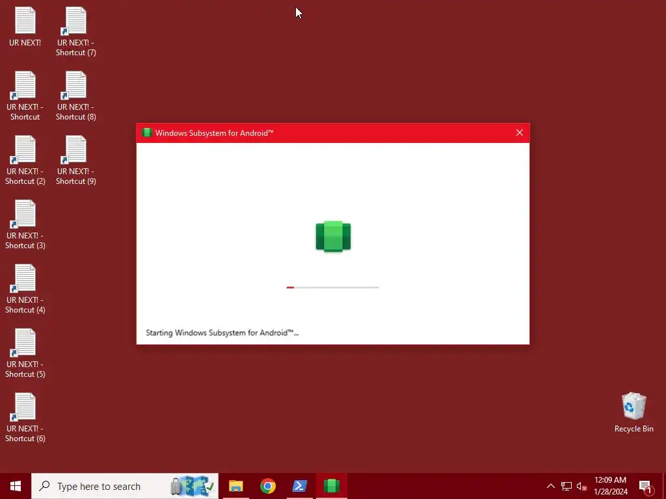Open PowerShell from the taskbar
Image resolution: width=666 pixels, height=499 pixels.
pyautogui.click(x=300, y=486)
